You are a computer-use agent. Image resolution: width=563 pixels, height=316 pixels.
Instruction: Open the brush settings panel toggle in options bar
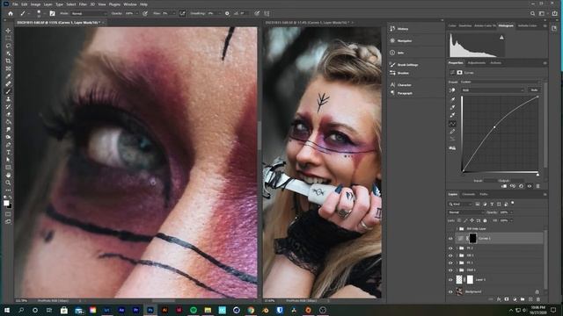pyautogui.click(x=53, y=14)
